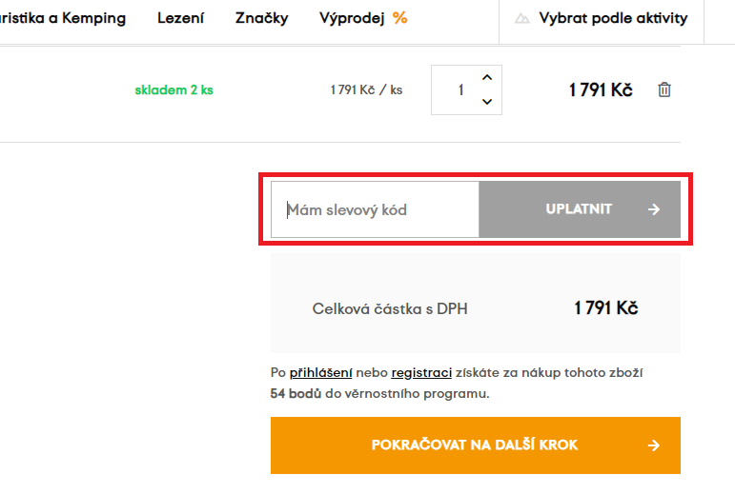Open the Vybrat podle aktivity selector
Screen dimensions: 735x494
tap(612, 18)
